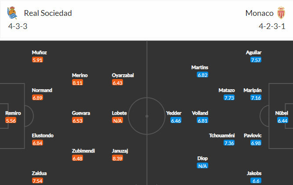Click the Monaco club crest
This screenshot has width=293, height=185.
281,13
